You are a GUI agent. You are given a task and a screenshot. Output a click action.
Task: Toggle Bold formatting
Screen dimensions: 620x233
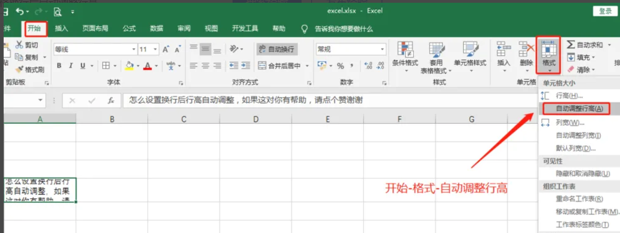[59, 66]
